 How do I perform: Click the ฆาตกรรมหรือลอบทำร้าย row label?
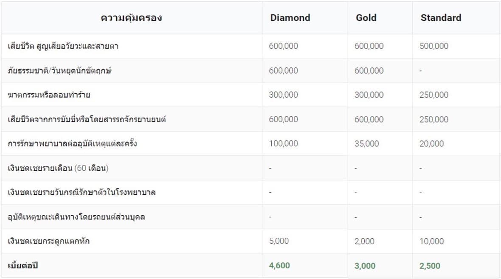pos(49,95)
